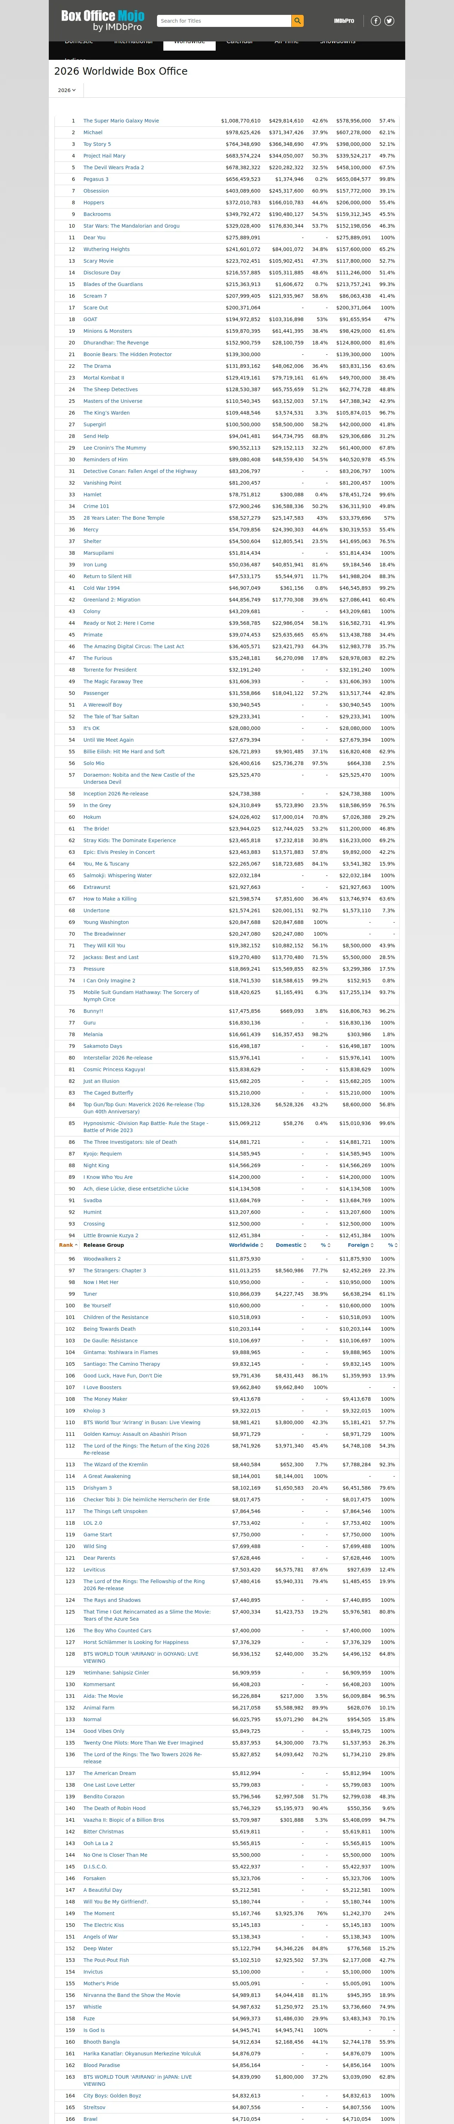
Task: Open the Facebook icon in the header
Action: click(x=376, y=21)
